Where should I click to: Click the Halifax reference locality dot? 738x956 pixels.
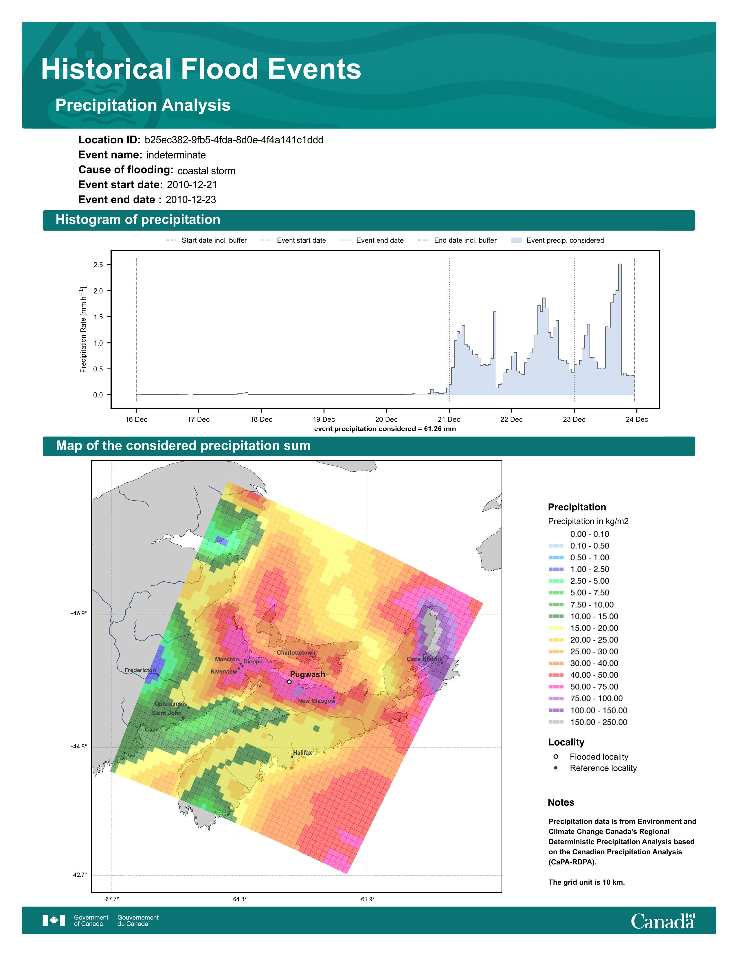292,757
